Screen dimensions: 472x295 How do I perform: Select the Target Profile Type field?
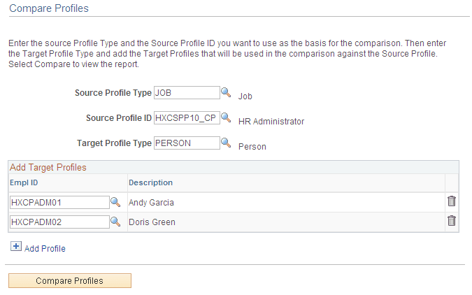(x=187, y=143)
